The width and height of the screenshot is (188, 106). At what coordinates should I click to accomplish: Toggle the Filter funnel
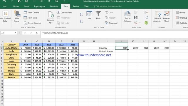pos(98,15)
